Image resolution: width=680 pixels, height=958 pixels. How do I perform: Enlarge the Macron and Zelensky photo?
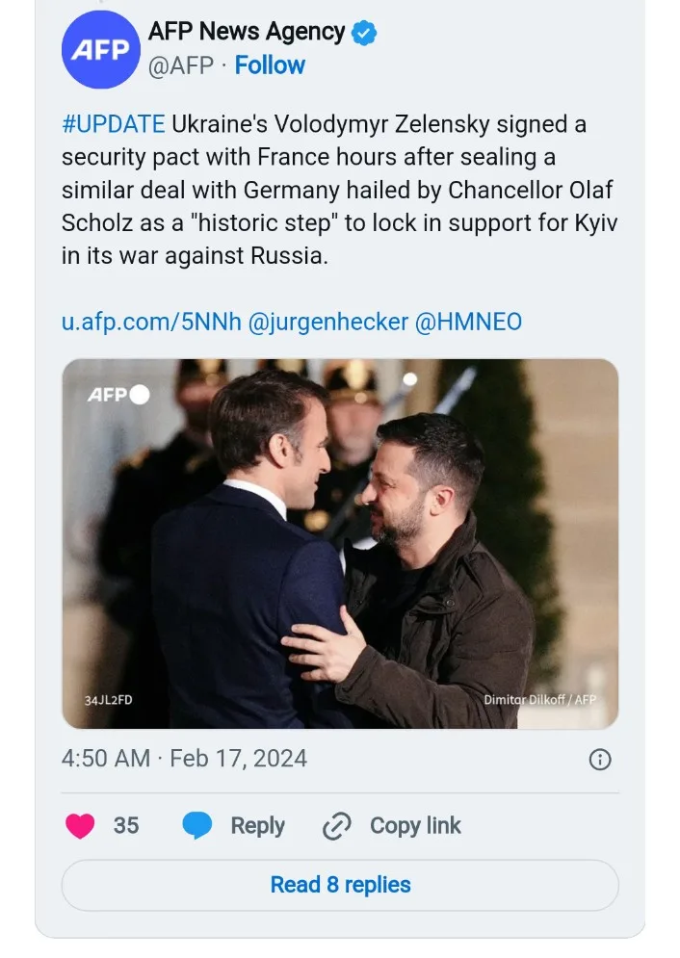[340, 544]
